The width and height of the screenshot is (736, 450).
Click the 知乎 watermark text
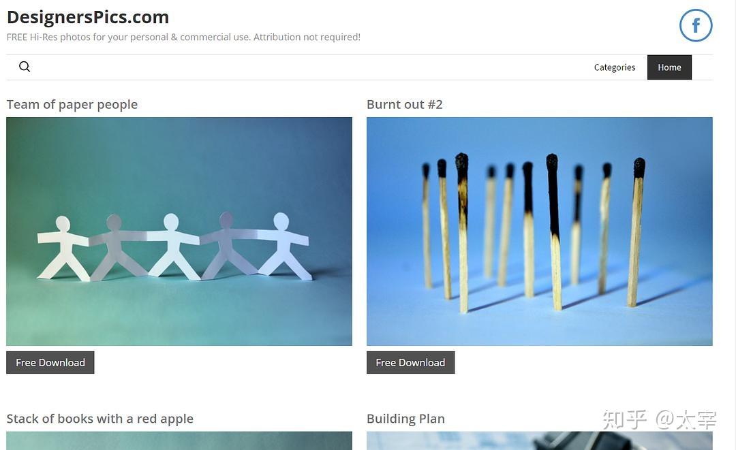click(625, 419)
